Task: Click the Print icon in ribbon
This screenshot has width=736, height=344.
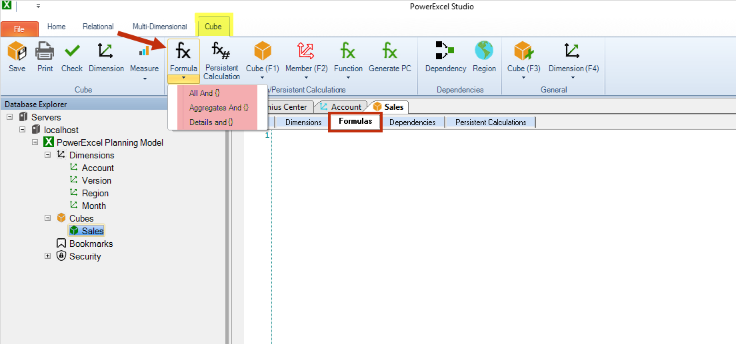Action: tap(45, 51)
